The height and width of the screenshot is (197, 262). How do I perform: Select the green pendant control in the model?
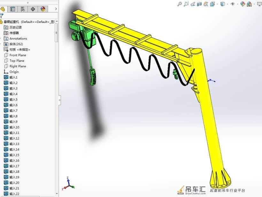(x=93, y=77)
